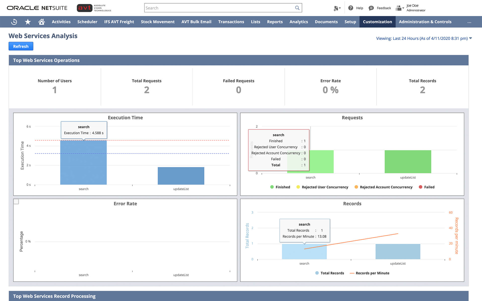Go to Home via house icon

(41, 22)
